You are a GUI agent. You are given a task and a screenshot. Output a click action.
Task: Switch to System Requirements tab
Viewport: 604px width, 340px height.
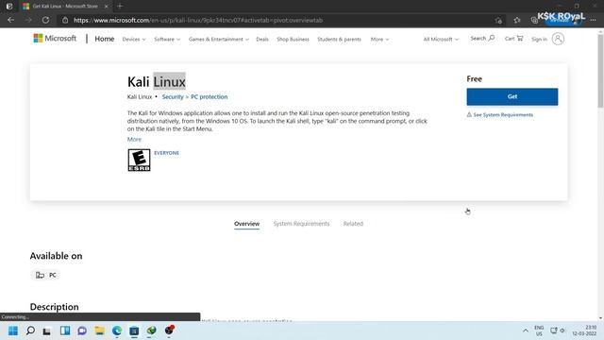click(x=302, y=224)
